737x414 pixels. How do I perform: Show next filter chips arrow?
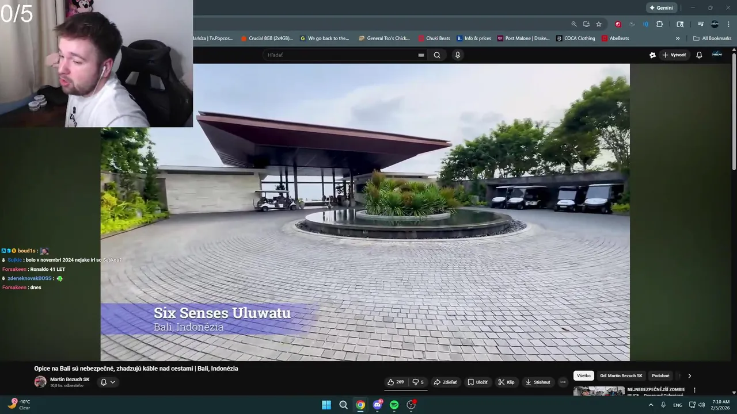tap(689, 375)
